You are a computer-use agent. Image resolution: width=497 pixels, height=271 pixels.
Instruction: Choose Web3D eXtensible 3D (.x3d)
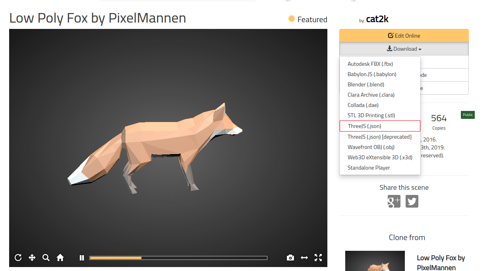[380, 157]
